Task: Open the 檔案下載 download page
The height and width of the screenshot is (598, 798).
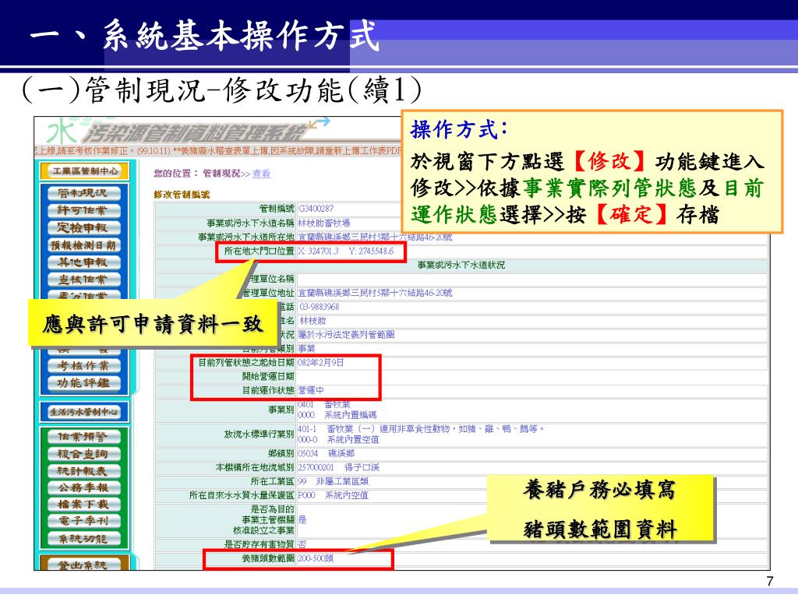Action: click(84, 505)
